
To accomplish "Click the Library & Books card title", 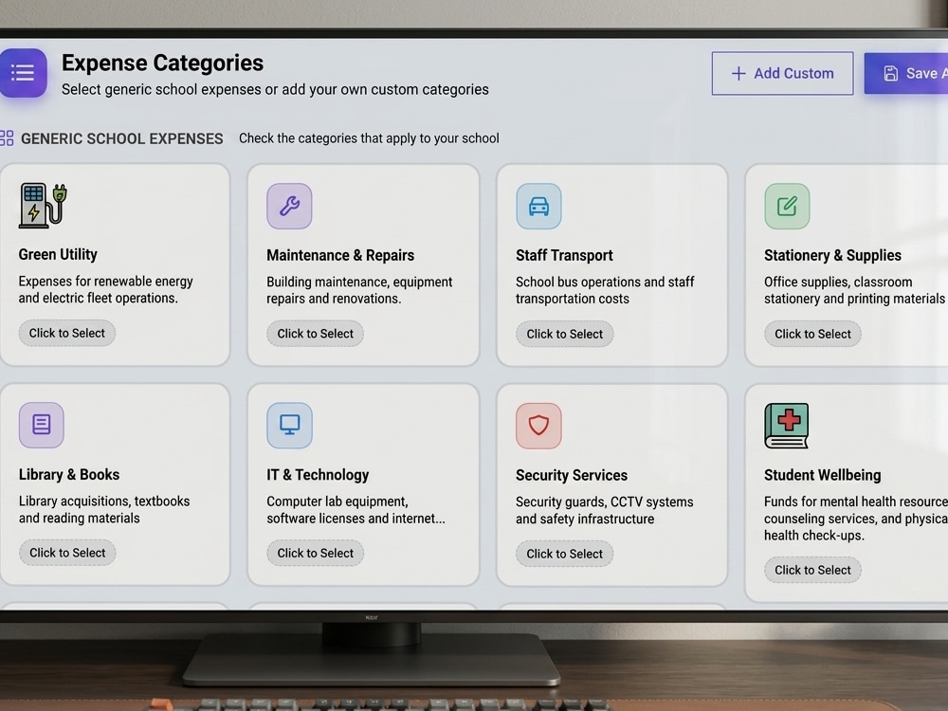I will (x=69, y=475).
